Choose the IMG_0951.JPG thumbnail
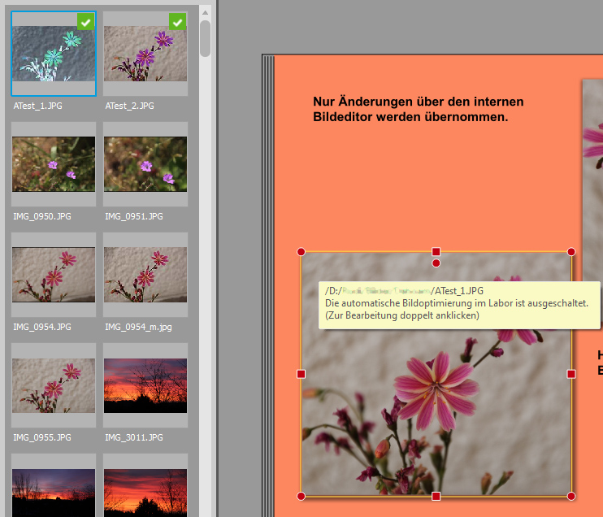Image resolution: width=603 pixels, height=517 pixels. (145, 164)
